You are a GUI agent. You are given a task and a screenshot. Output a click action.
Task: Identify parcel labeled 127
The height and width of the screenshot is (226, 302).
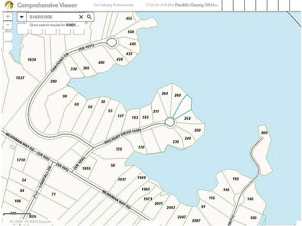[x=121, y=116]
